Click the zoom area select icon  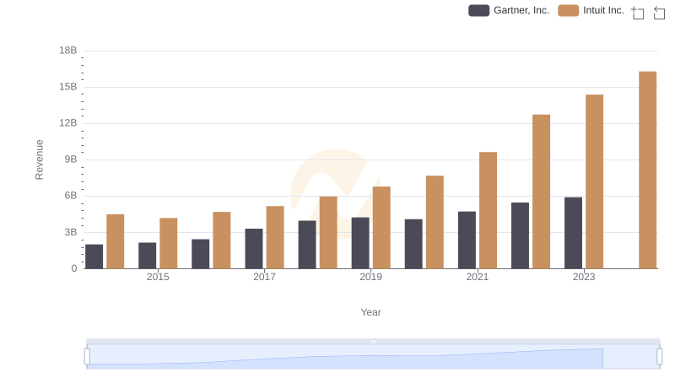pos(638,13)
